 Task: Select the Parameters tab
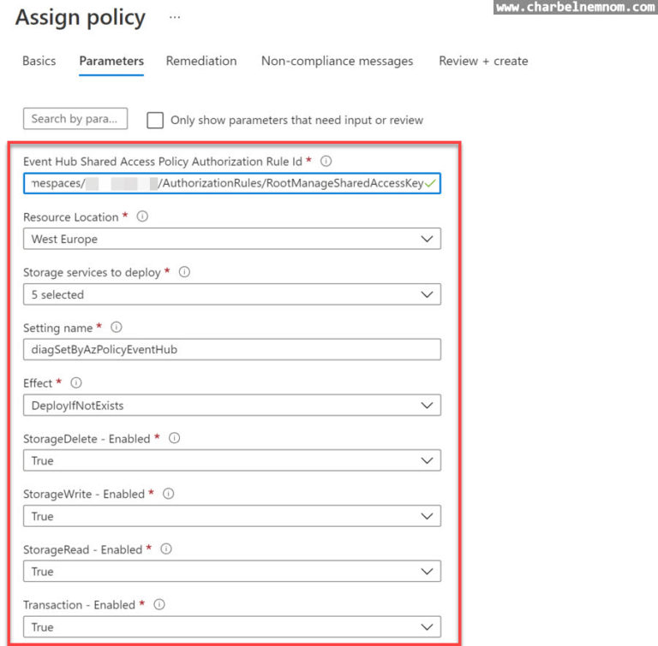click(111, 62)
